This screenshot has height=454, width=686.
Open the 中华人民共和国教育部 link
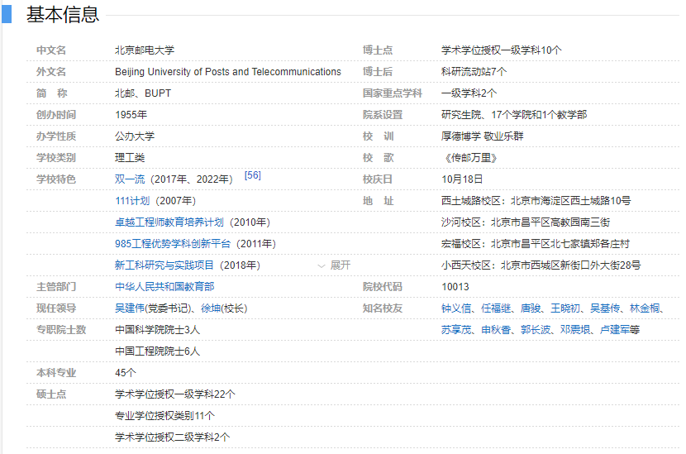click(164, 287)
